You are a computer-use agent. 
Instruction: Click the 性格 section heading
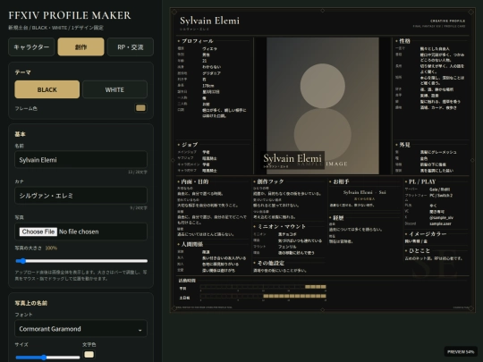click(404, 41)
